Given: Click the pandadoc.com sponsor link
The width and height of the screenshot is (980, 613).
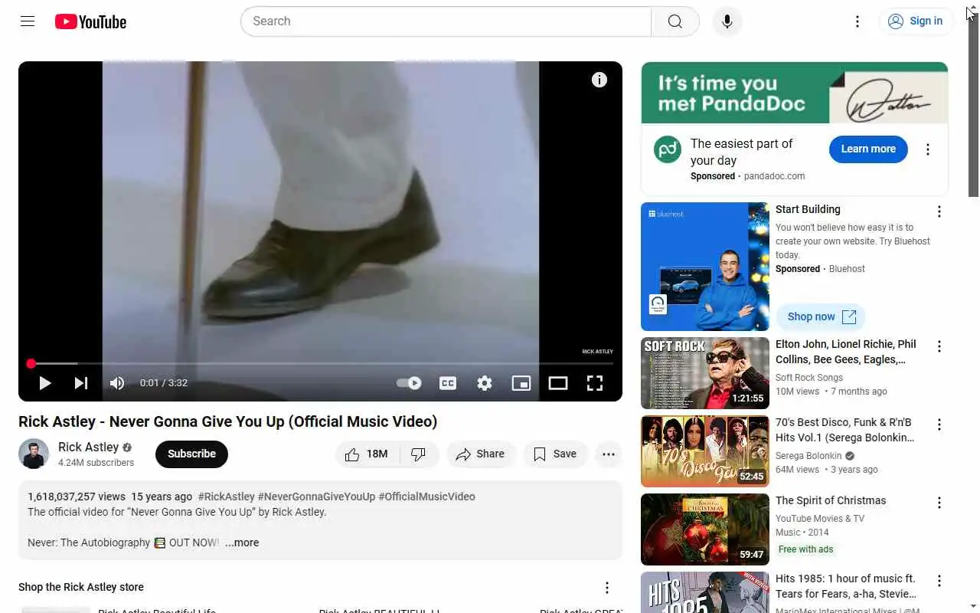Looking at the screenshot, I should [774, 176].
